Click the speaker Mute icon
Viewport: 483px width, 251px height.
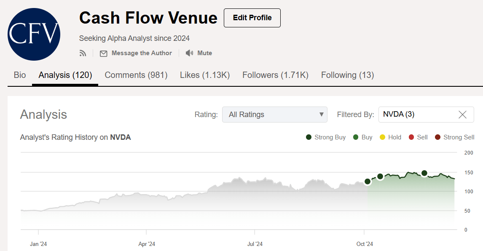tap(189, 53)
